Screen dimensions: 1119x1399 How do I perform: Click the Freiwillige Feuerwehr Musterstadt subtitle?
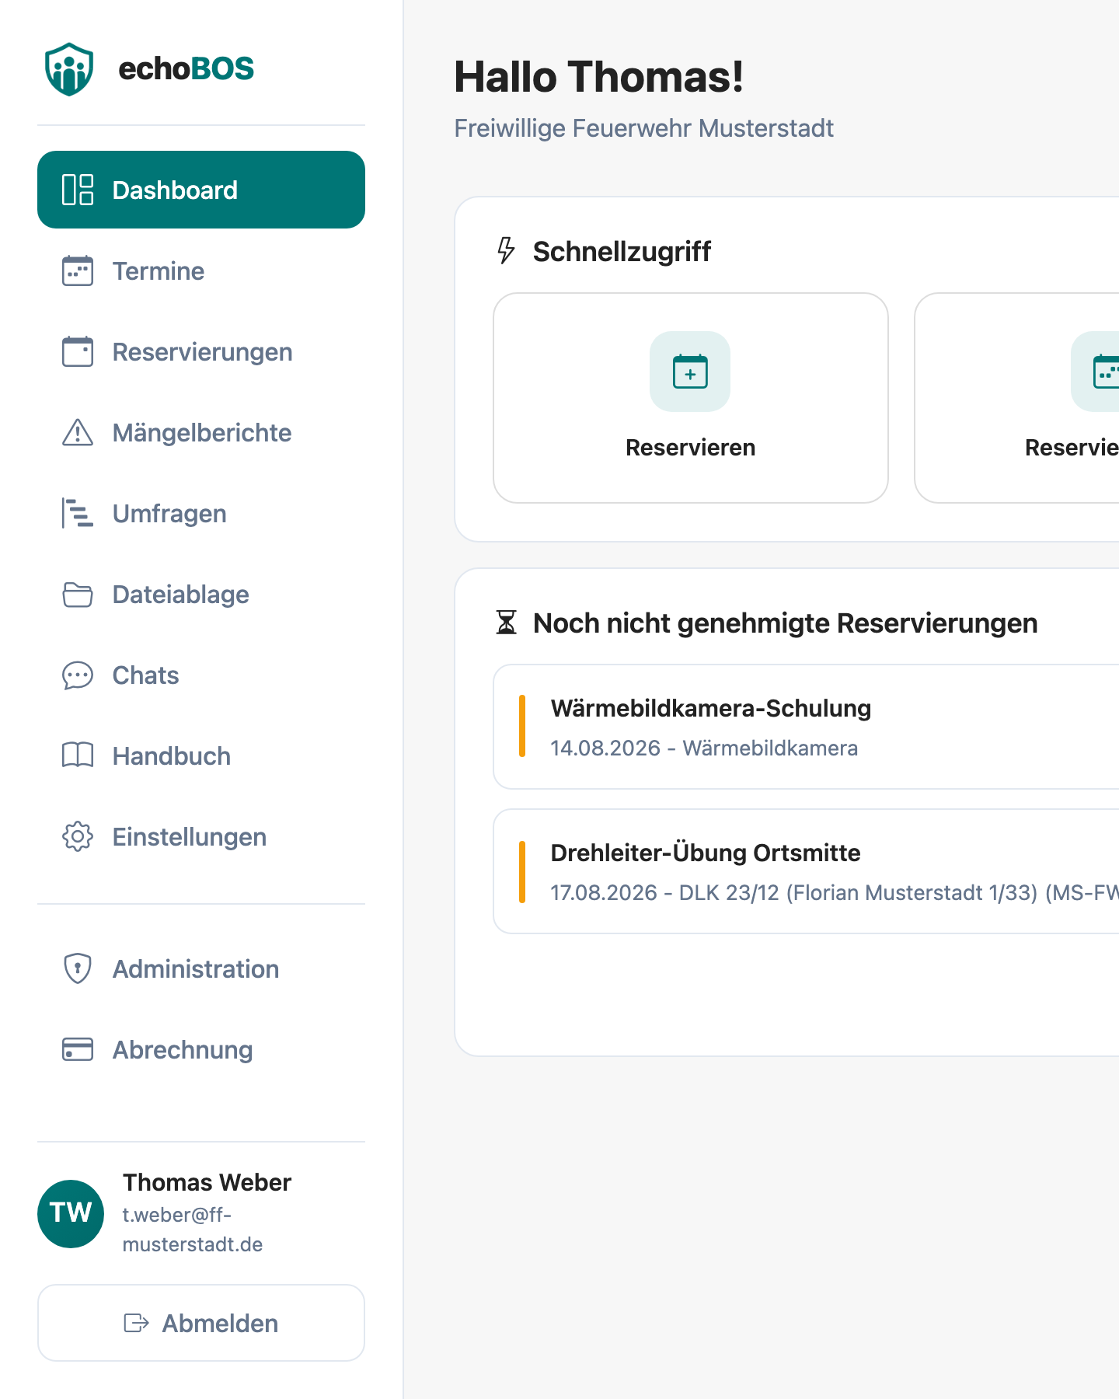[643, 128]
